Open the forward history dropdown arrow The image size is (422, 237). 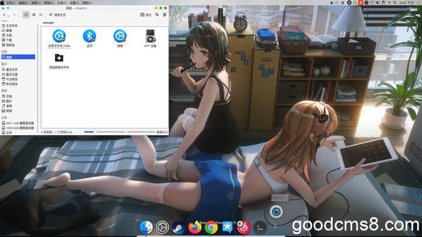pyautogui.click(x=18, y=15)
